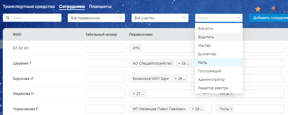Viewport: 288px width, 115px height.
Task: Expand +26 carriers for Шеремет Г
Action: [x=183, y=63]
